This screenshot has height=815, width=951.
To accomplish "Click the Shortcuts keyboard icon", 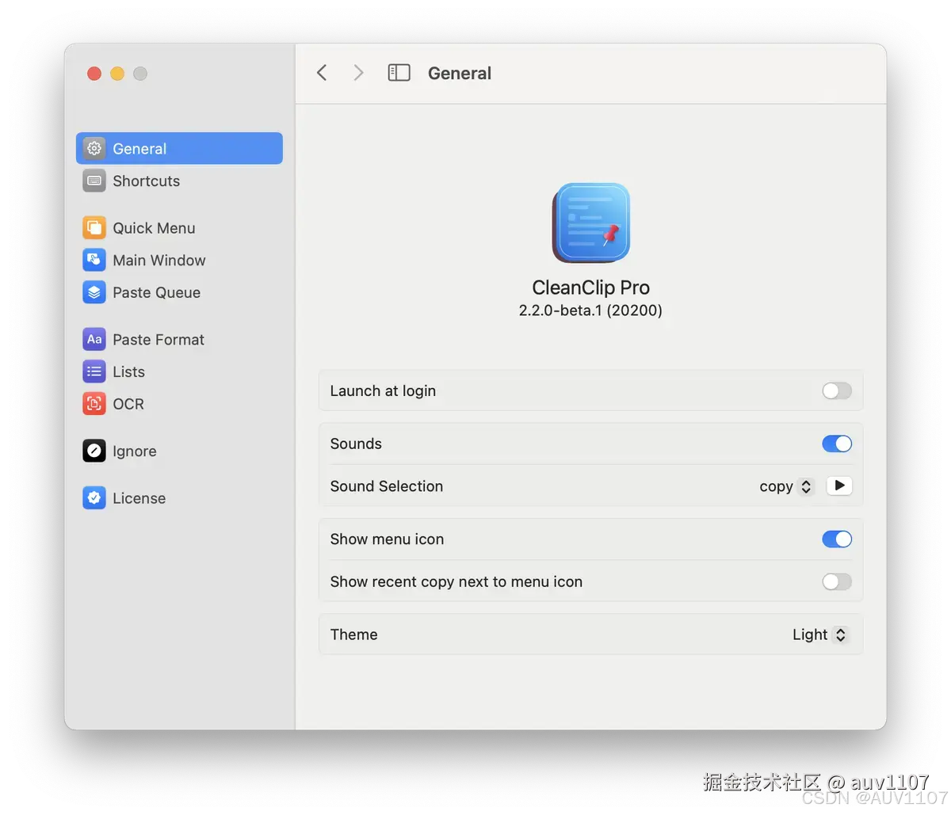I will [x=94, y=181].
